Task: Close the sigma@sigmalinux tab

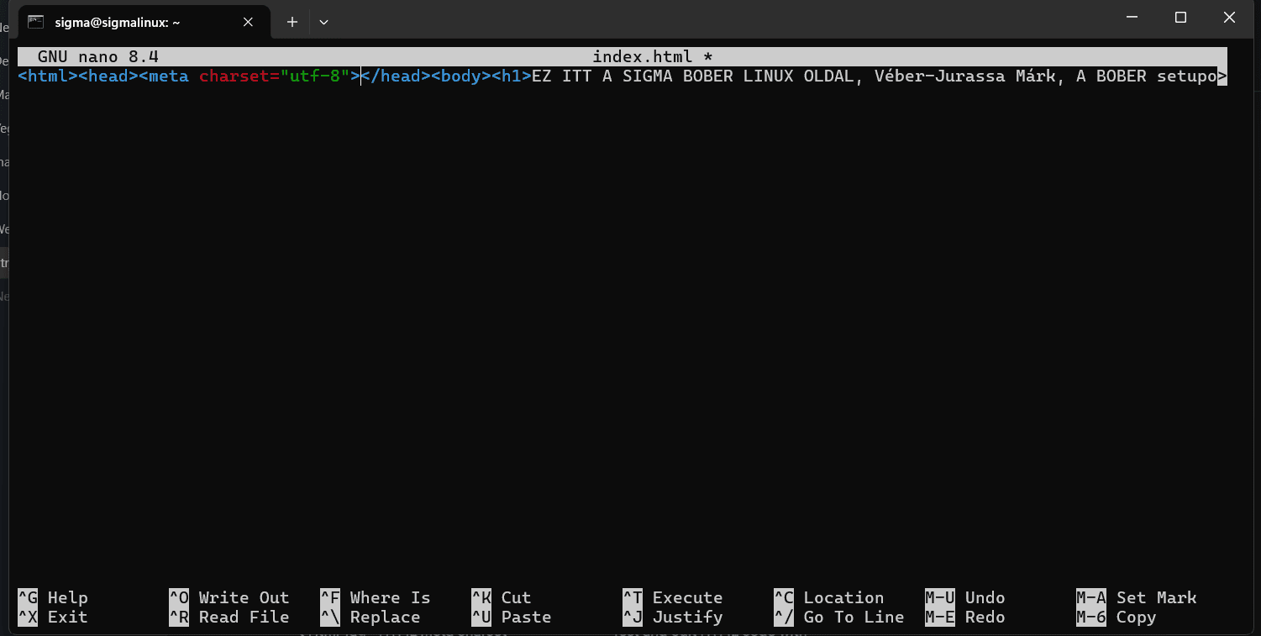Action: (x=248, y=23)
